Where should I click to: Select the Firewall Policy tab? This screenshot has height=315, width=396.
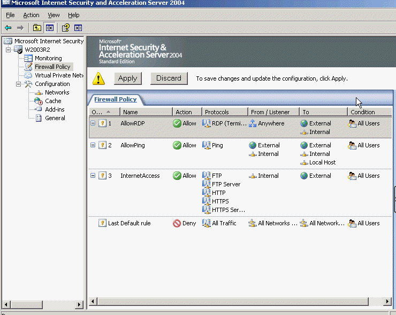116,99
